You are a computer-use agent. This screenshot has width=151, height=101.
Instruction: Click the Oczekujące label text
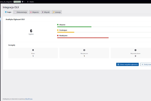(x=63, y=30)
